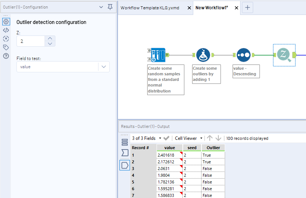306x198 pixels.
Task: Select cell with value 2.172612
Action: coord(170,162)
